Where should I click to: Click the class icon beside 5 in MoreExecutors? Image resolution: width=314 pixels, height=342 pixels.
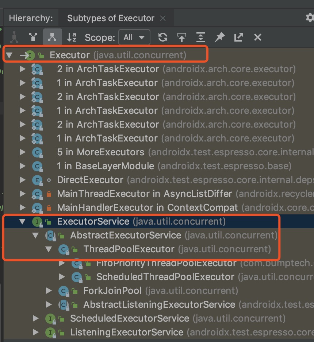click(37, 152)
